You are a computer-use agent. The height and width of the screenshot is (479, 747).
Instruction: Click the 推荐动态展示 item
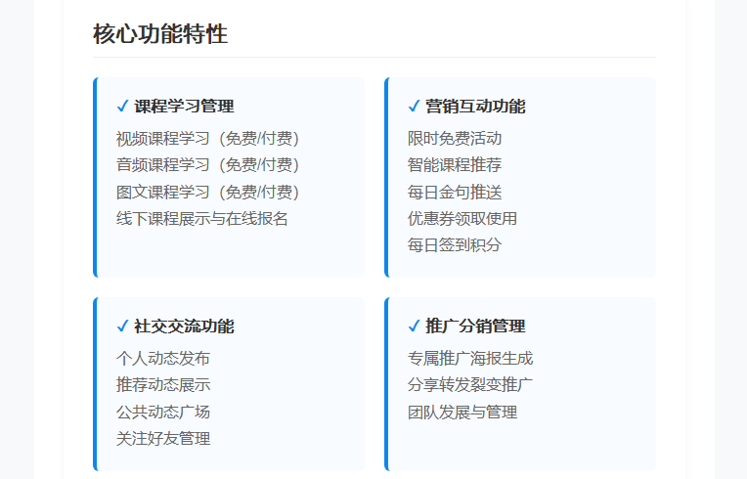tap(163, 385)
